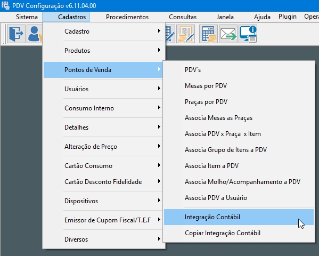Open Associa Grupo de Itens a PDV
The width and height of the screenshot is (319, 256).
[239, 150]
